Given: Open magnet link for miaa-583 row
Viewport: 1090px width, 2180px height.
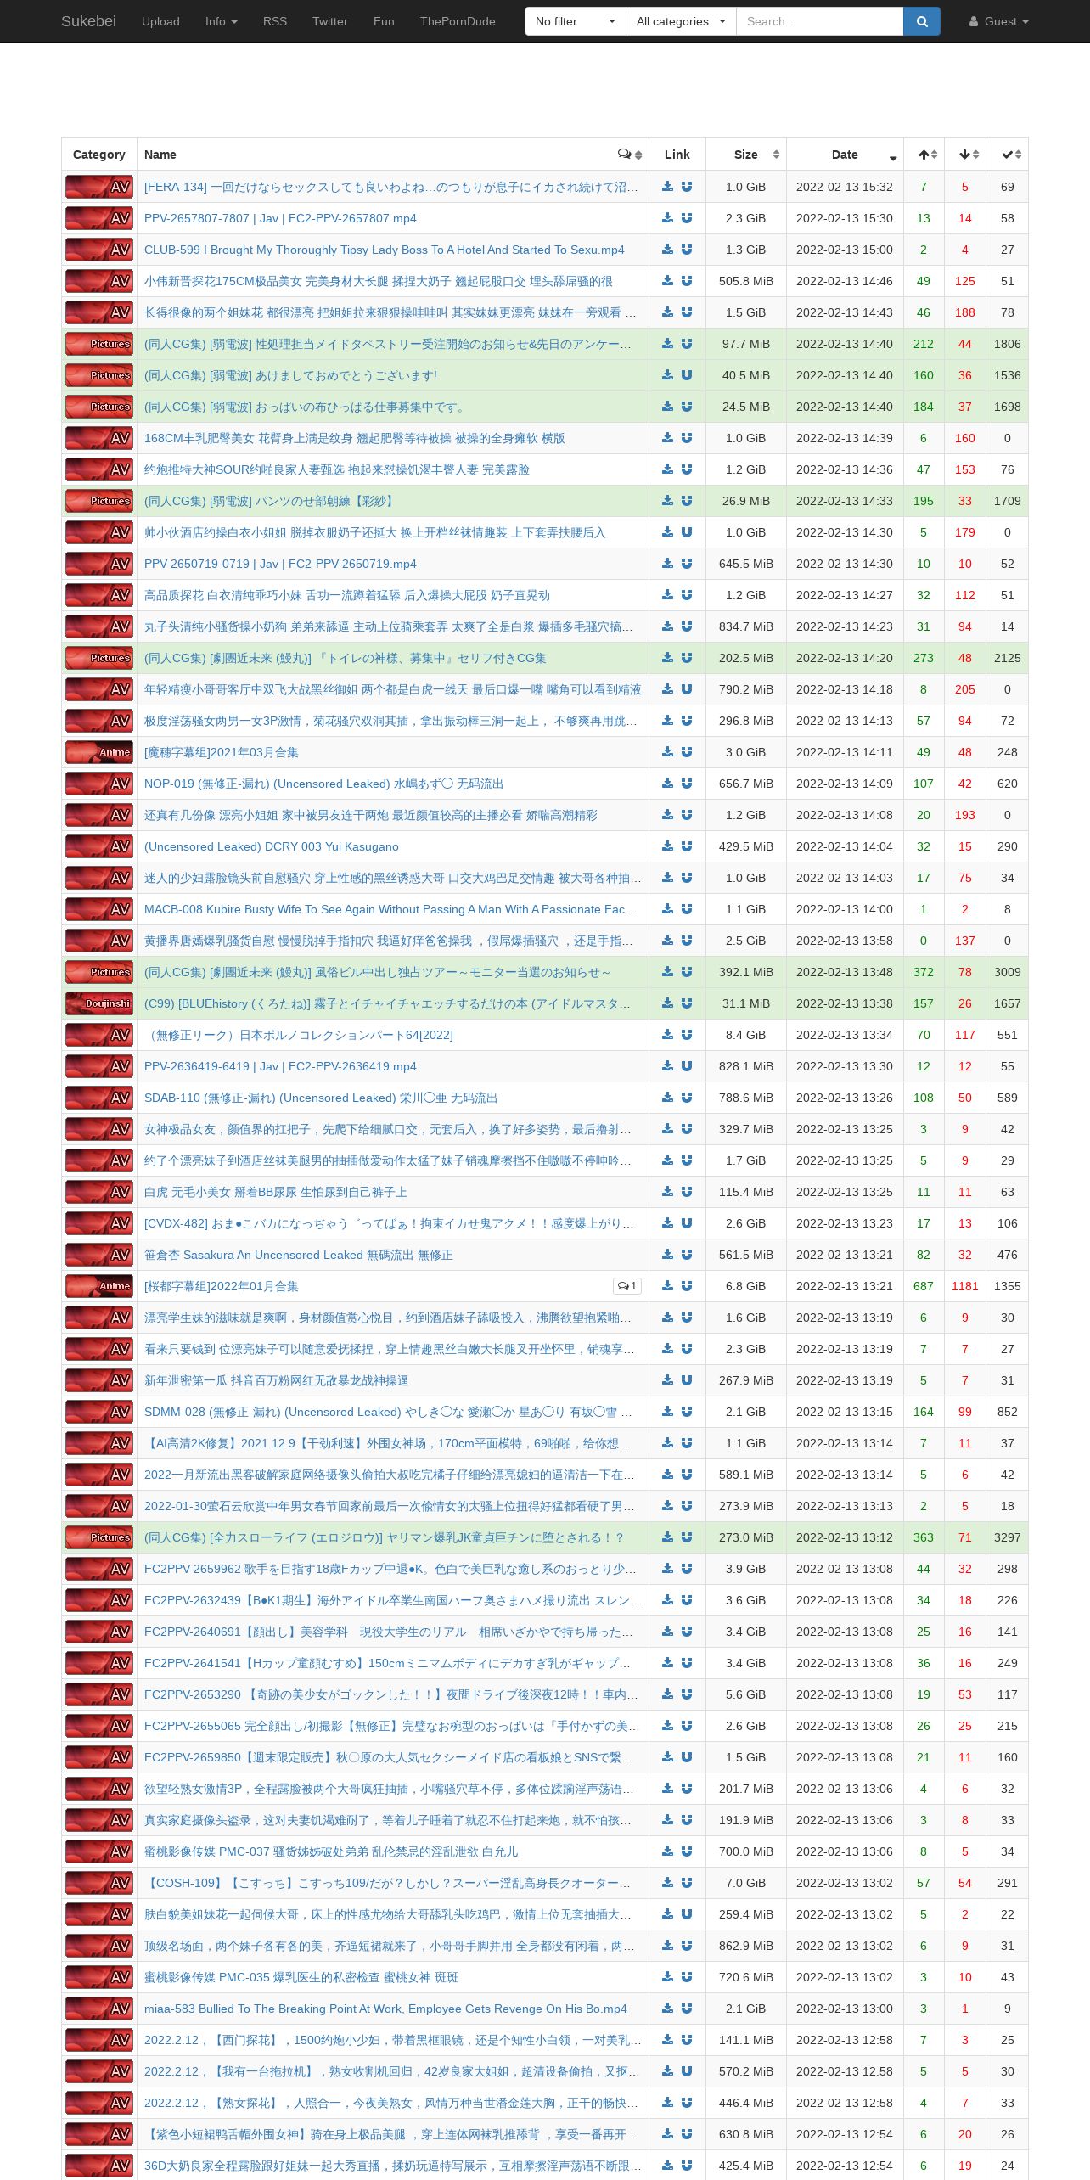Looking at the screenshot, I should click(x=687, y=2009).
